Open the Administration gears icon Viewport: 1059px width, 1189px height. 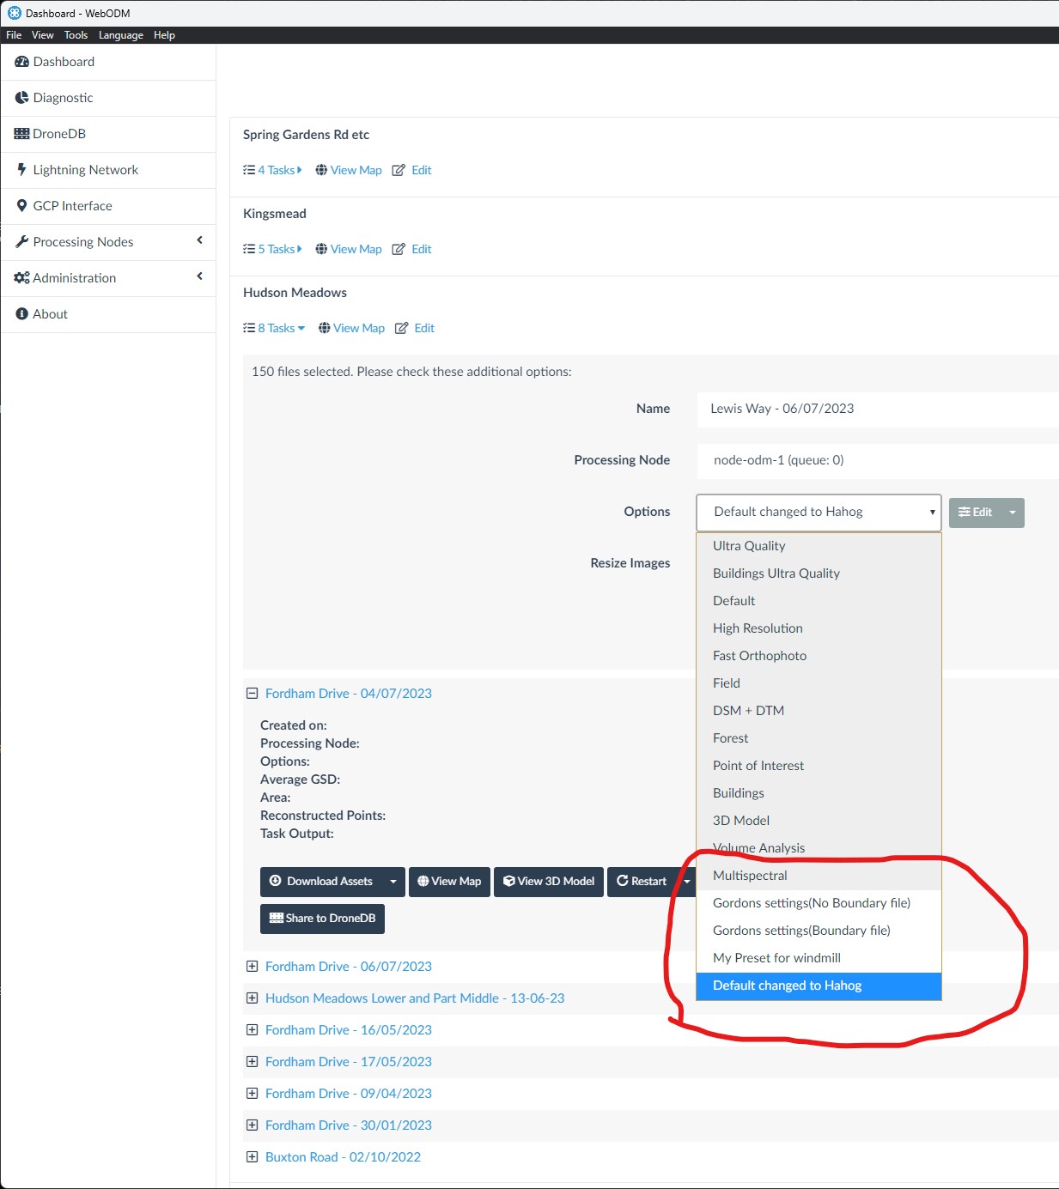coord(21,277)
